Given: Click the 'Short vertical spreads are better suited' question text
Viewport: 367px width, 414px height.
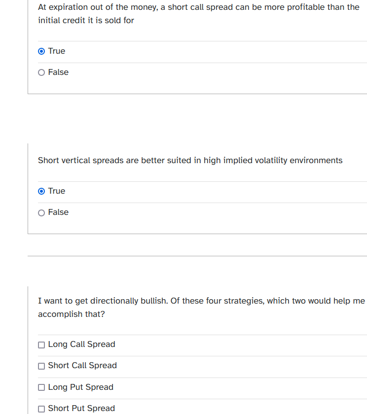Looking at the screenshot, I should tap(190, 161).
